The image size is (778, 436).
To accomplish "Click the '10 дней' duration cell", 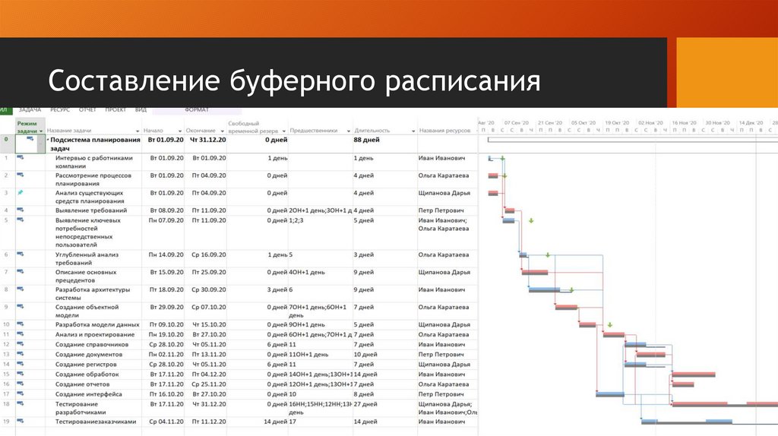I will (365, 354).
